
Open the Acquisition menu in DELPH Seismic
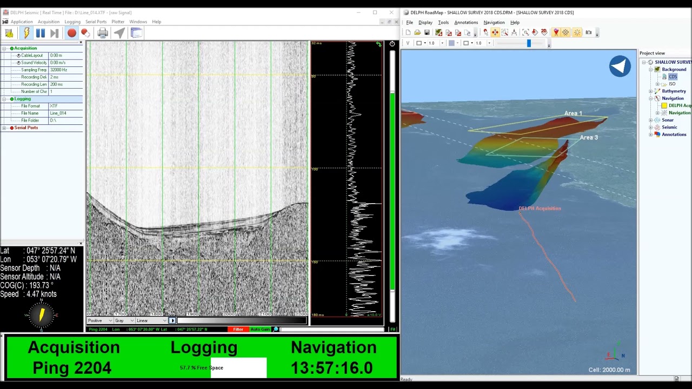pos(49,22)
